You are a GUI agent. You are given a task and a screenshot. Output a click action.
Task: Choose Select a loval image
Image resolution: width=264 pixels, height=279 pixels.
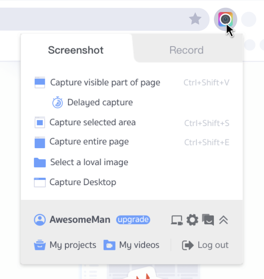89,162
